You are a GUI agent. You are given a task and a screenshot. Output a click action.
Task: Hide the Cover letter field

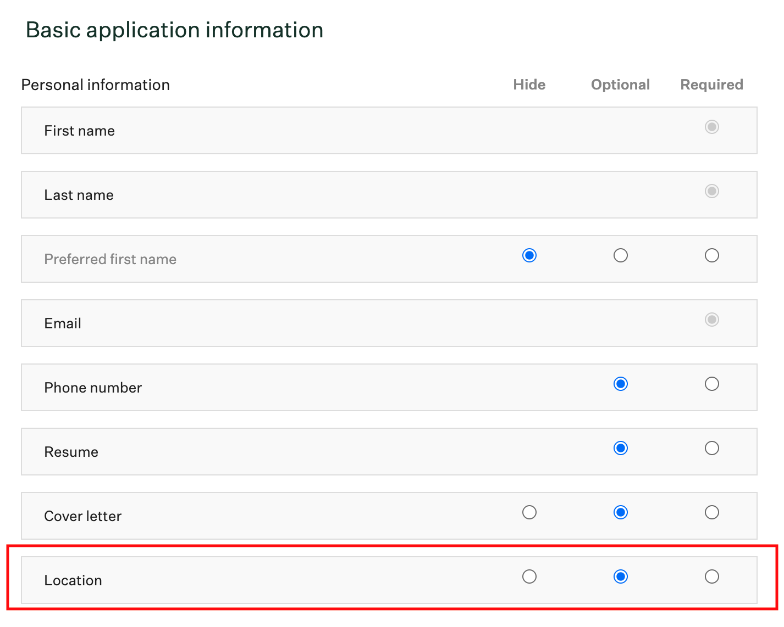pos(529,512)
